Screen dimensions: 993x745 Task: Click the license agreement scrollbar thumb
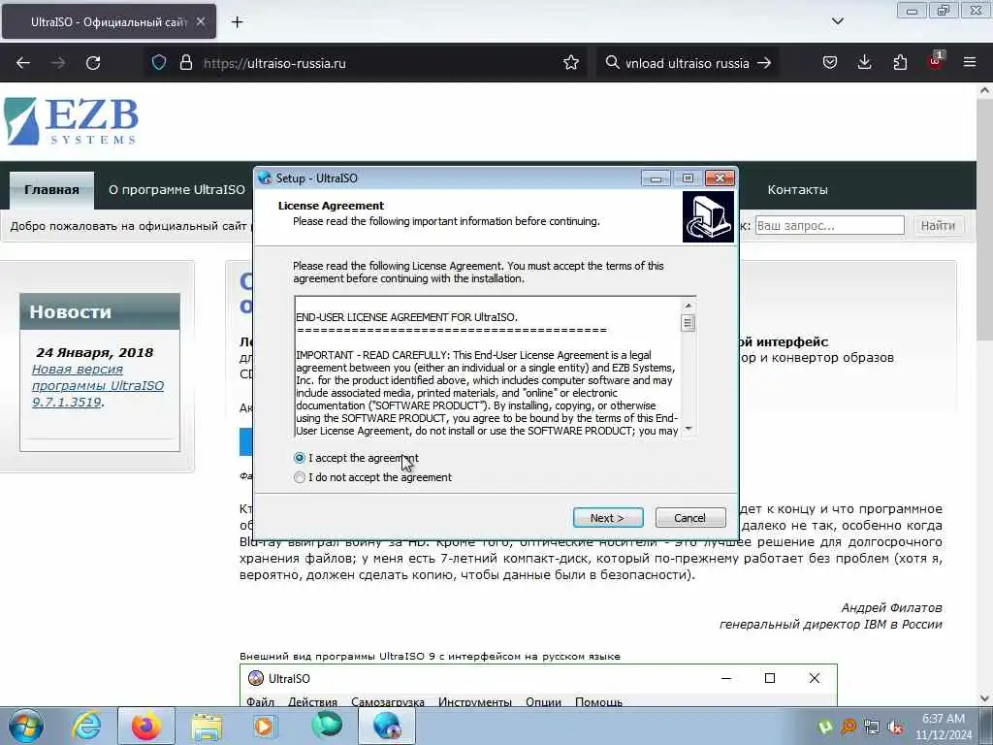click(x=688, y=323)
